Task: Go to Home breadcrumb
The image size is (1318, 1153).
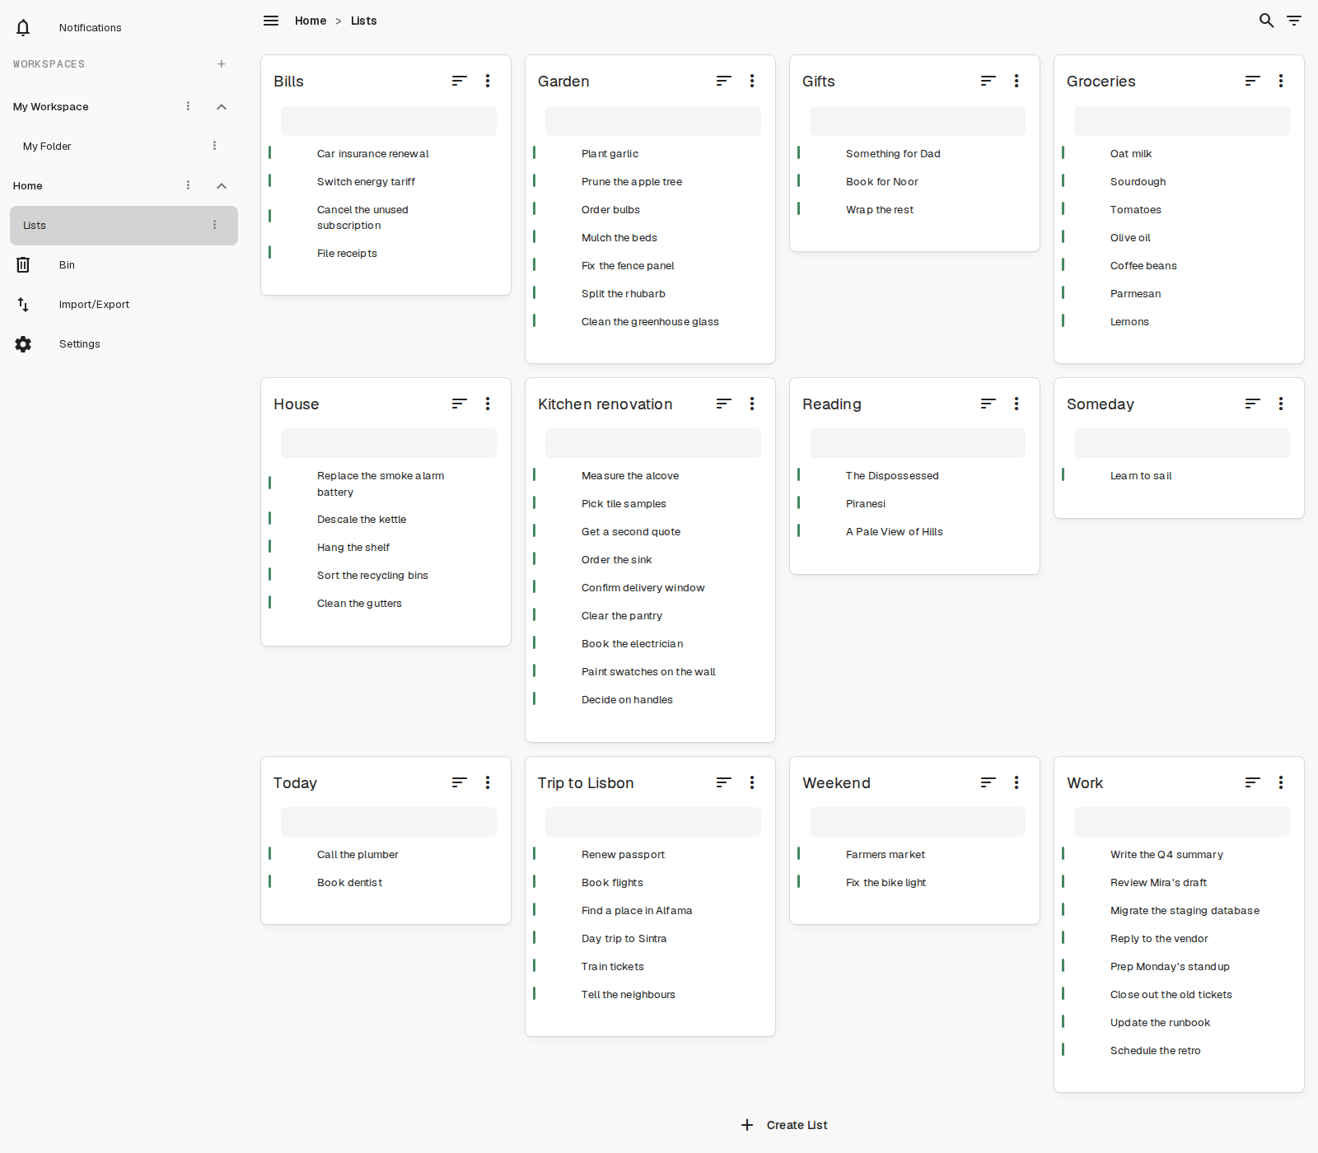Action: pyautogui.click(x=311, y=21)
